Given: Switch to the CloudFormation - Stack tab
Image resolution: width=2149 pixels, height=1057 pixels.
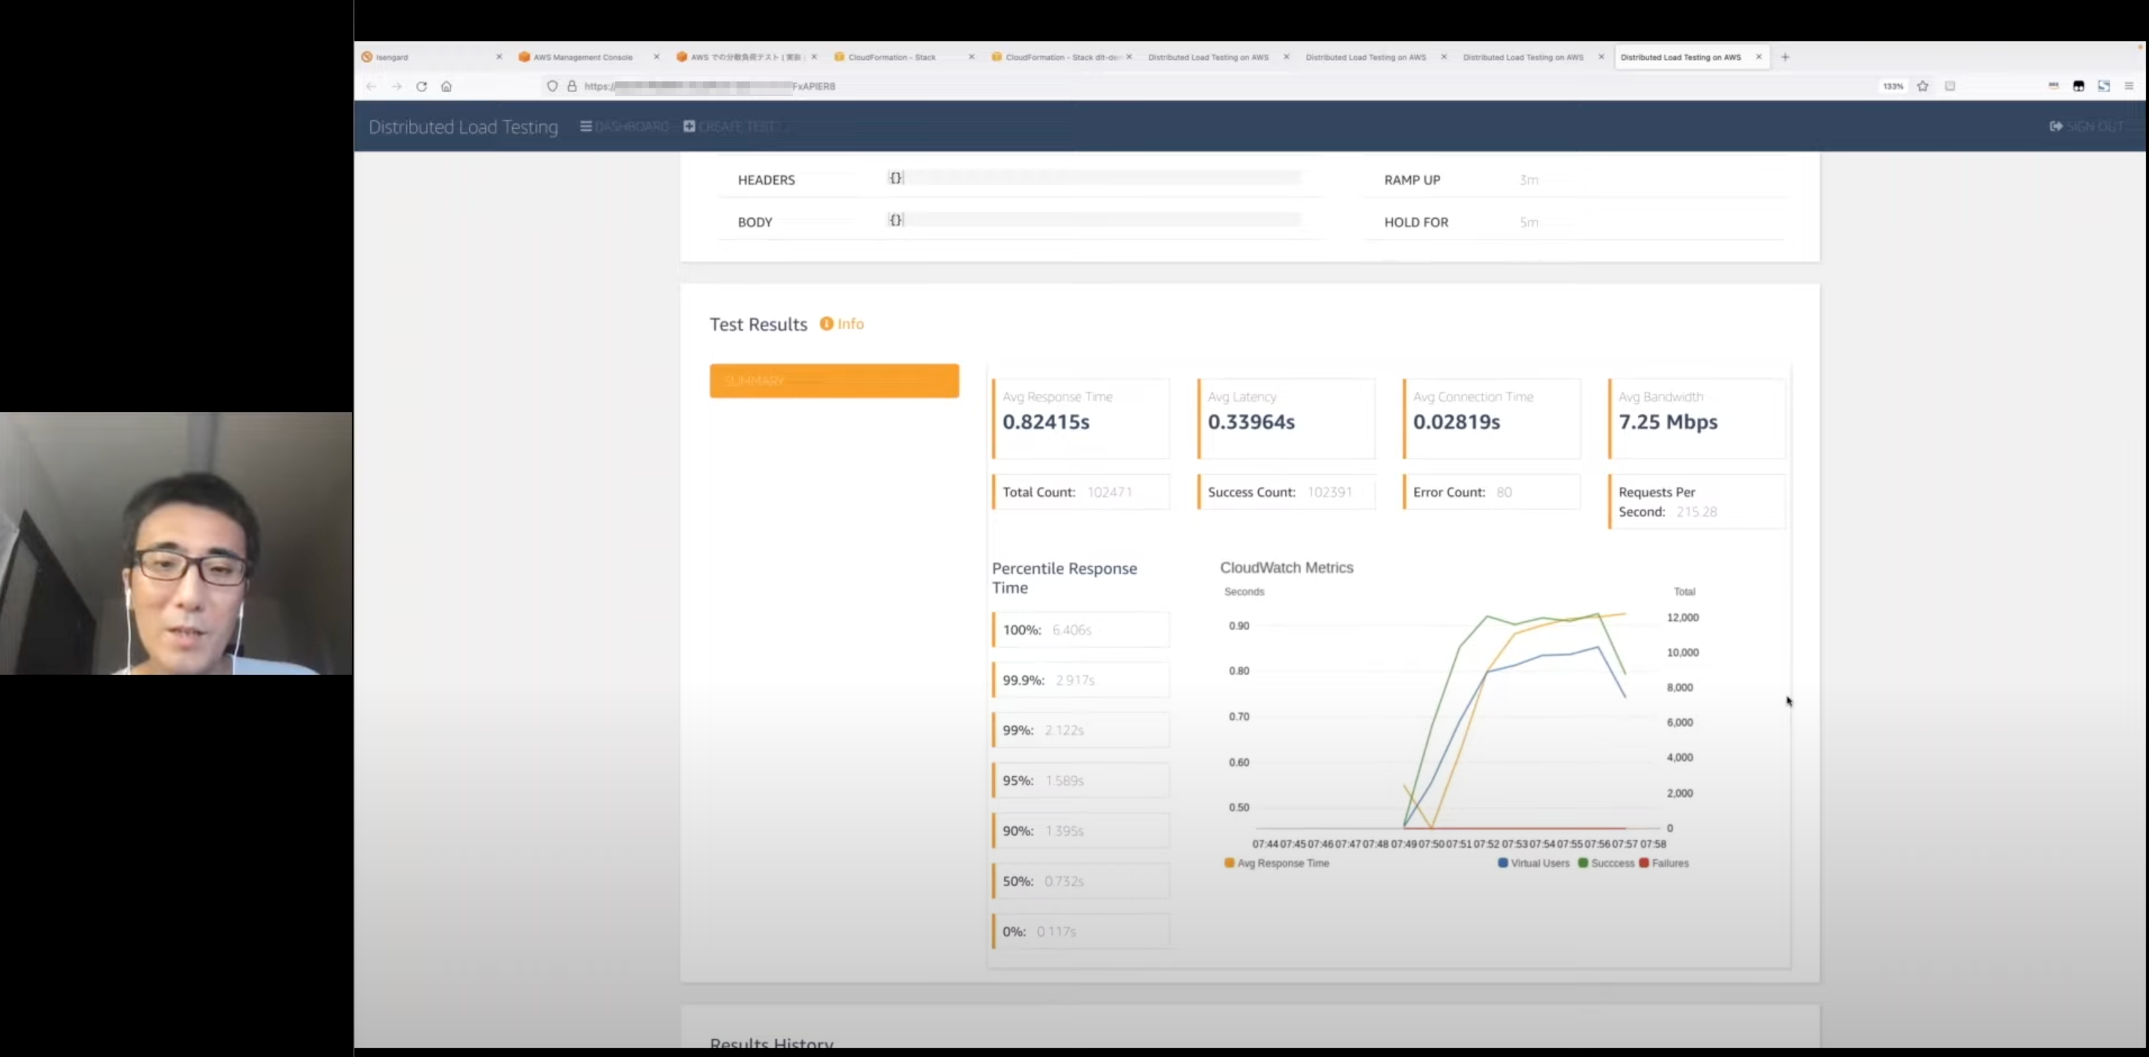Looking at the screenshot, I should (x=891, y=57).
